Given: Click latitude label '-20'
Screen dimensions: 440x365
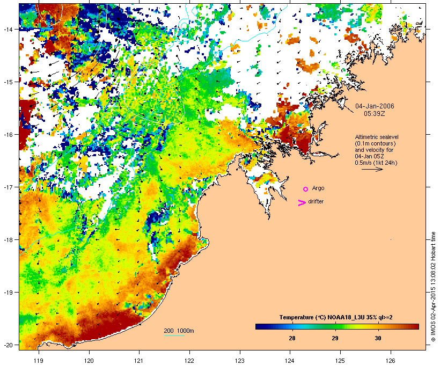Looking at the screenshot, I should tap(8, 345).
